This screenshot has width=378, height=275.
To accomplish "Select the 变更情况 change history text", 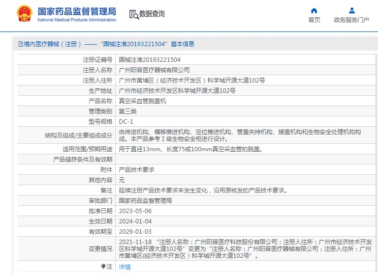I will coord(246,249).
